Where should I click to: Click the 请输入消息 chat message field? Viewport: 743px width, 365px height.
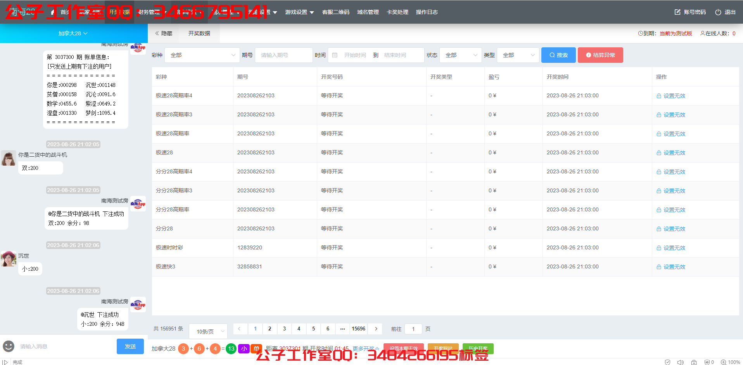click(66, 346)
